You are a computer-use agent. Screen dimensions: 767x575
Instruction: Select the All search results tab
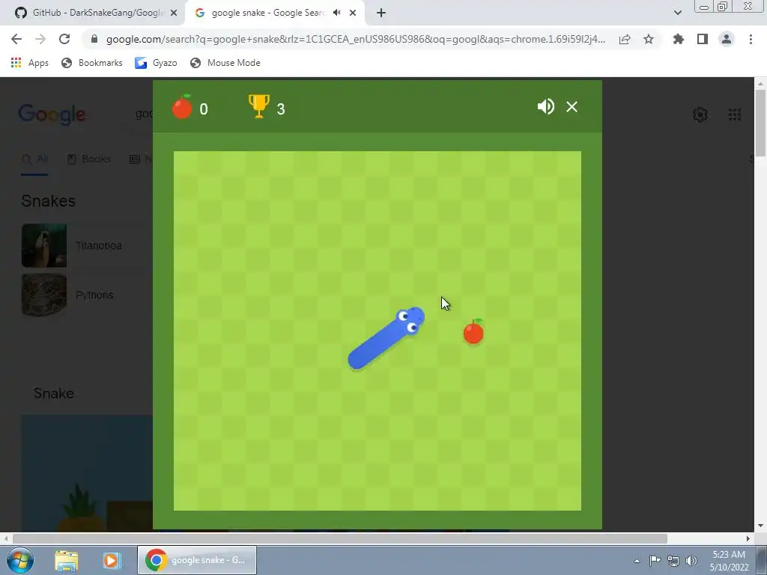[x=34, y=159]
